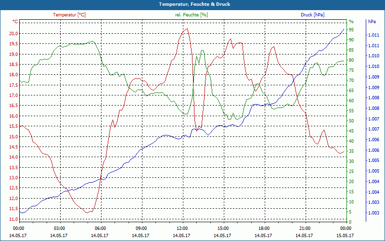Click the green '35' humidity axis value
Viewport: 385px width, 241px height.
[351, 151]
